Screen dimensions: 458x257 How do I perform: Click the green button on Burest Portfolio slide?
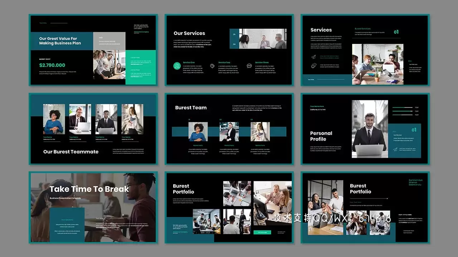262,232
